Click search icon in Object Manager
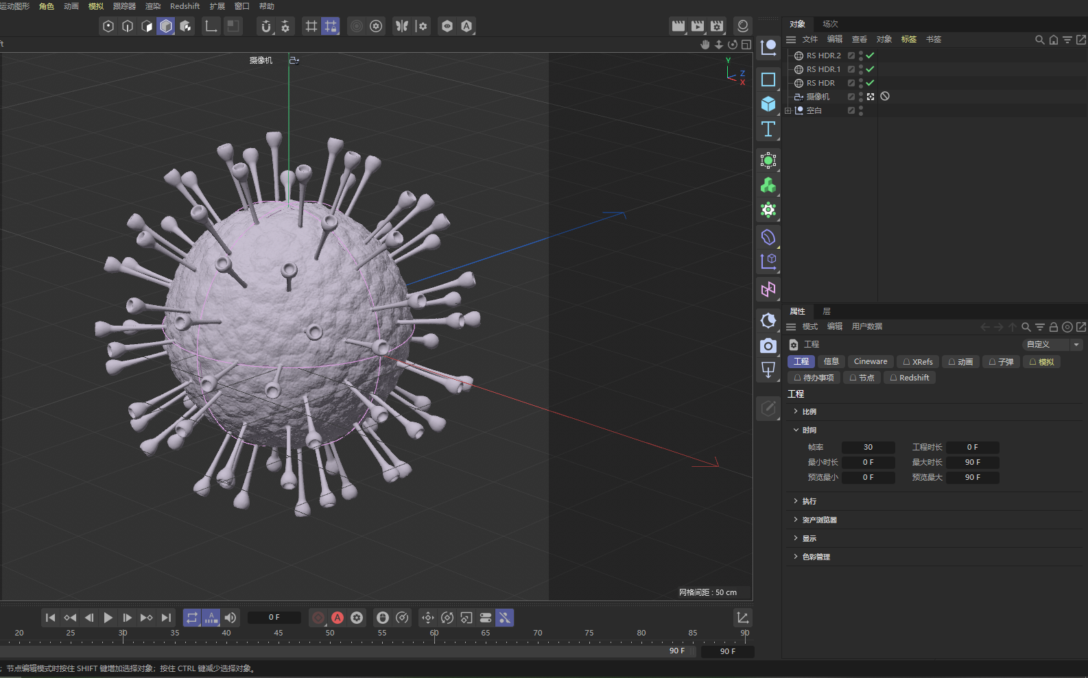This screenshot has width=1088, height=678. tap(1040, 40)
